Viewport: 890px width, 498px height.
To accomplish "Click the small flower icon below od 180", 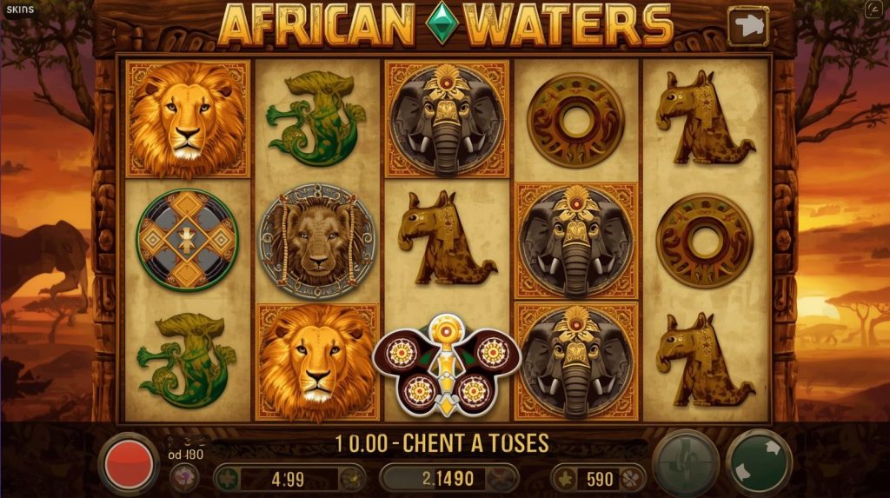I will pos(184,477).
